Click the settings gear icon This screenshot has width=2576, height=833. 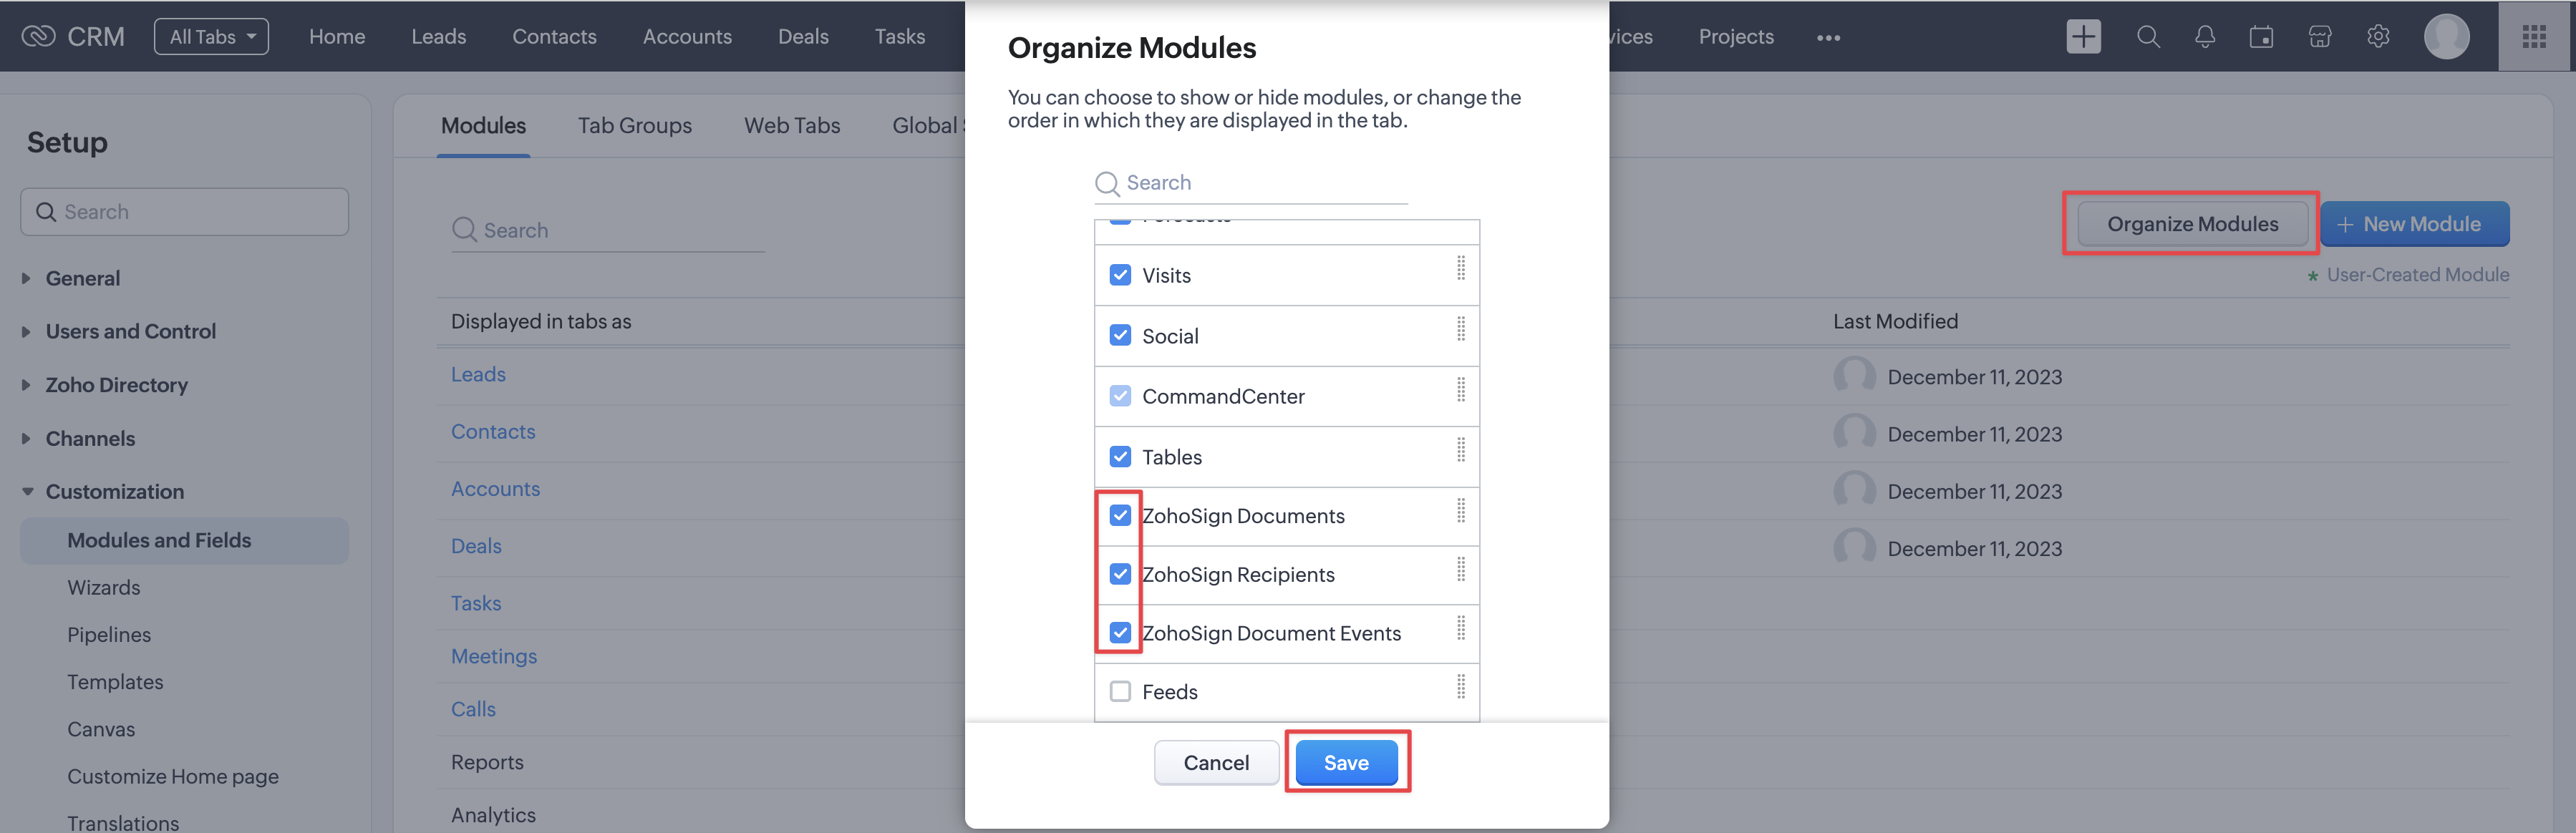(2378, 36)
